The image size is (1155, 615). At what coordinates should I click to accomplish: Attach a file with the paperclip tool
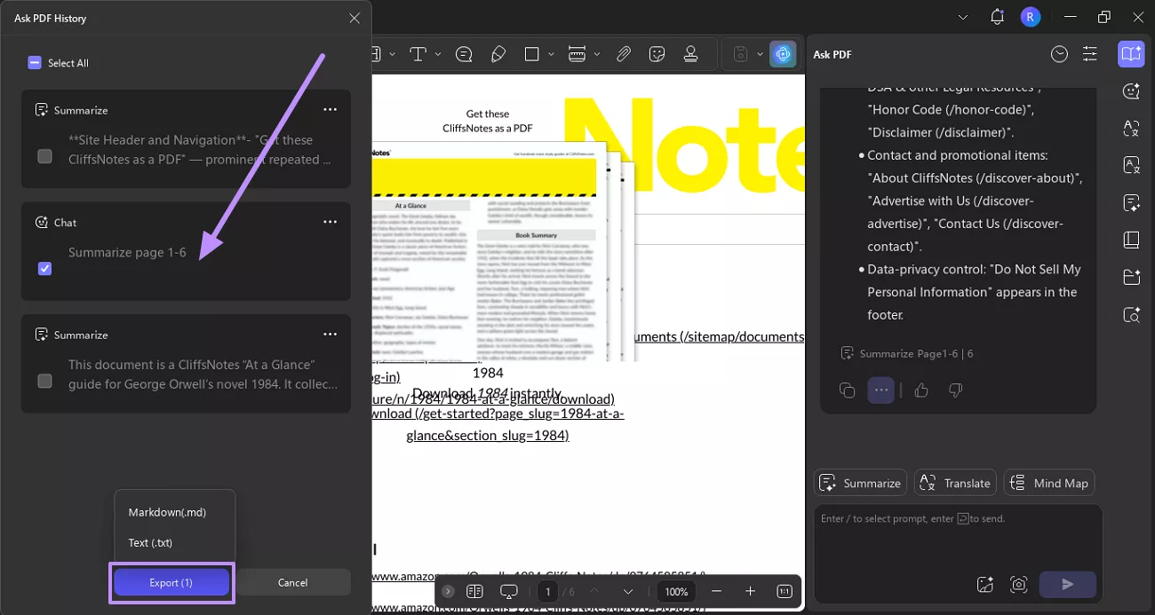click(x=622, y=54)
